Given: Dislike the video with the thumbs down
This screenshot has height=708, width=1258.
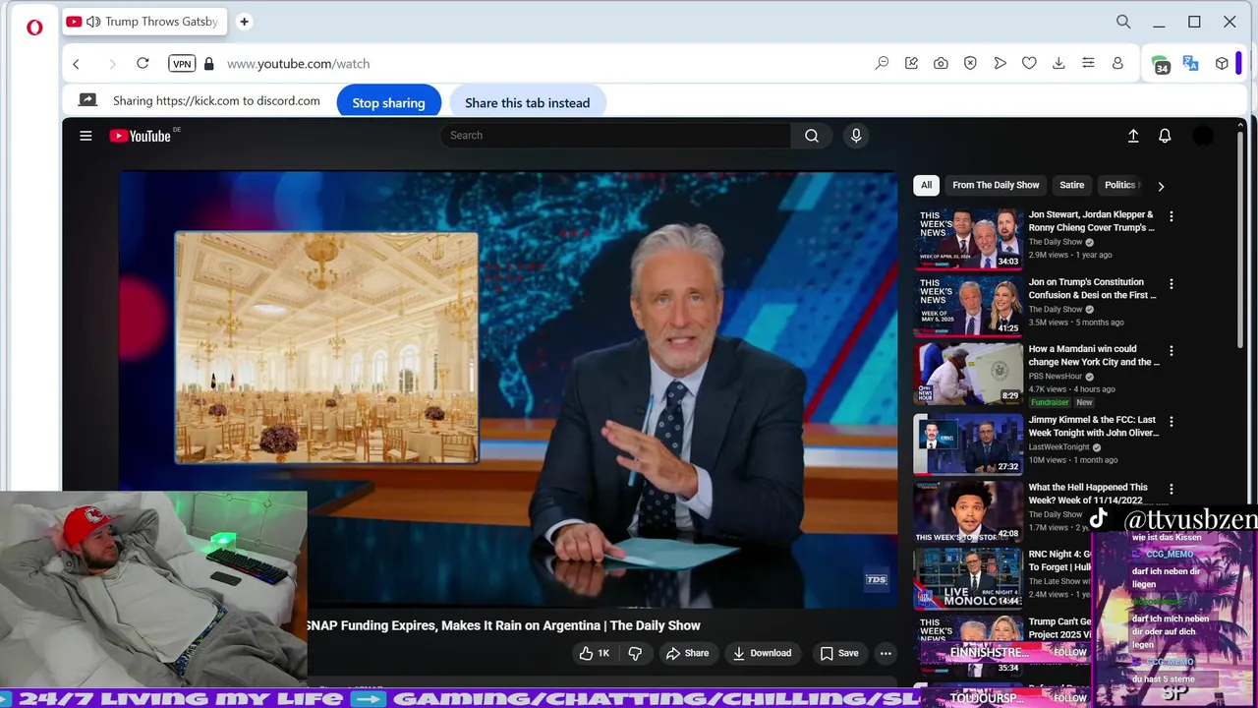Looking at the screenshot, I should click(635, 653).
